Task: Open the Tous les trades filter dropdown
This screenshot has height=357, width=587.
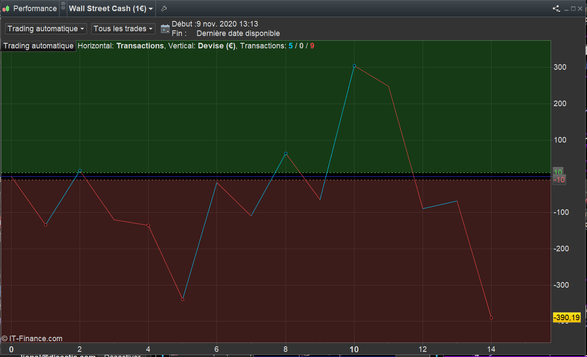Action: point(123,29)
